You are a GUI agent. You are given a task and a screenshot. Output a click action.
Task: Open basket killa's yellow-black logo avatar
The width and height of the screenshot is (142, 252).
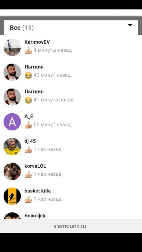(x=12, y=196)
